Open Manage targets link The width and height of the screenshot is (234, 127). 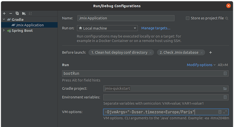click(x=156, y=28)
